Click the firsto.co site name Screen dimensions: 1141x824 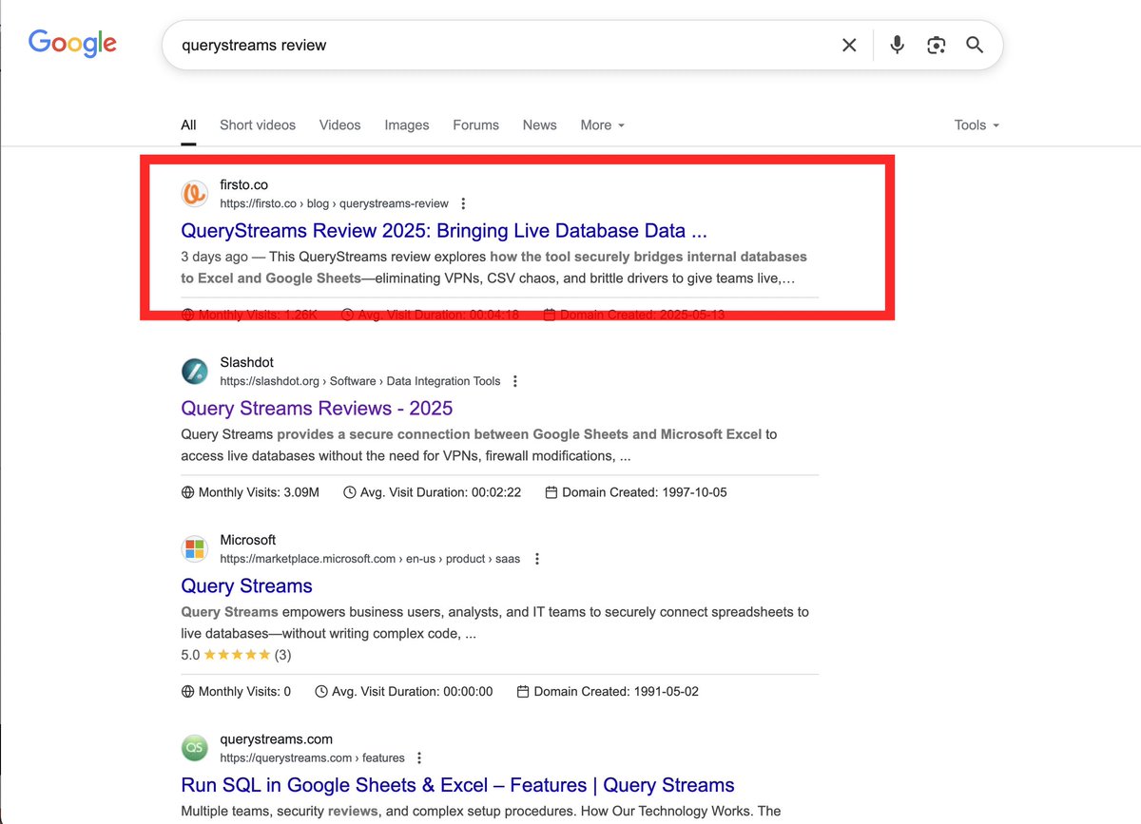244,184
